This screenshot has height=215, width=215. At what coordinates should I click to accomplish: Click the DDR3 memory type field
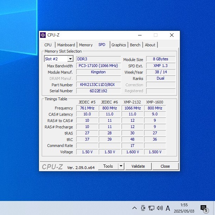pyautogui.click(x=98, y=59)
